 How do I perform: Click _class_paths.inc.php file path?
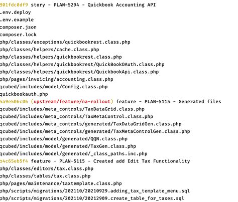pyautogui.click(x=74, y=154)
